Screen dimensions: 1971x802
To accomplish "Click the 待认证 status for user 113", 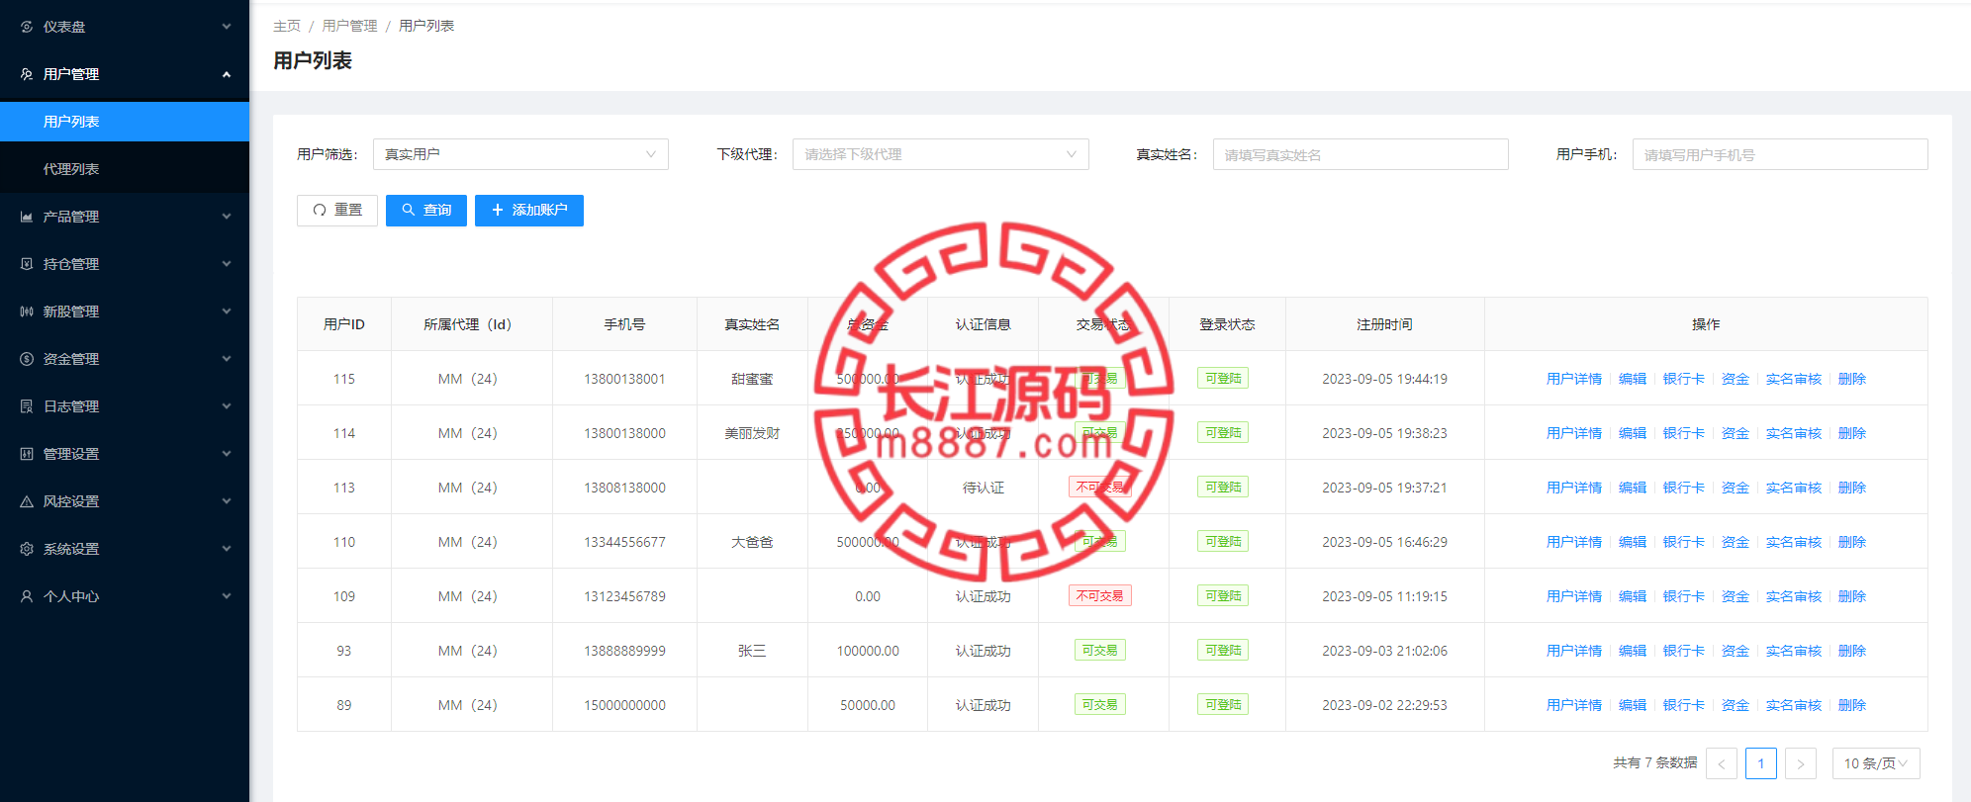I will pos(984,488).
